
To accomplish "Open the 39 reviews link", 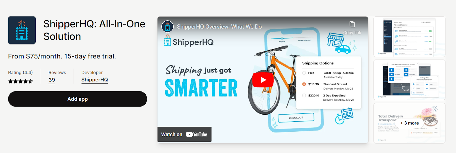I will point(52,80).
